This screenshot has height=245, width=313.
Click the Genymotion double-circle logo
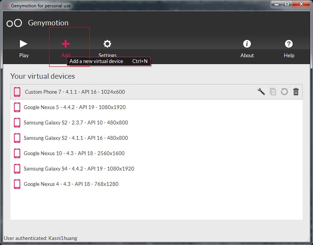click(14, 23)
